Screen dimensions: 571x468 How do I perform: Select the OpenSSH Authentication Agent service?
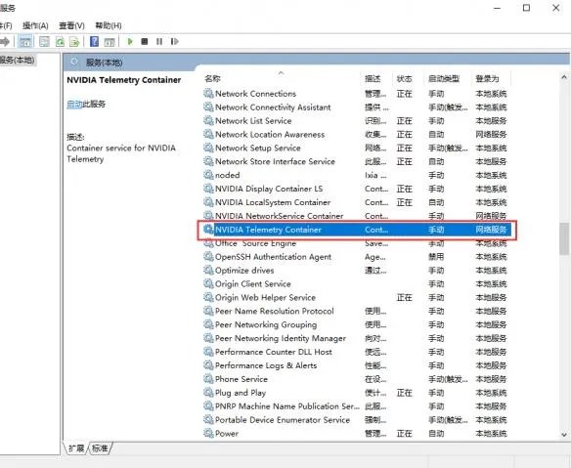[x=273, y=257]
